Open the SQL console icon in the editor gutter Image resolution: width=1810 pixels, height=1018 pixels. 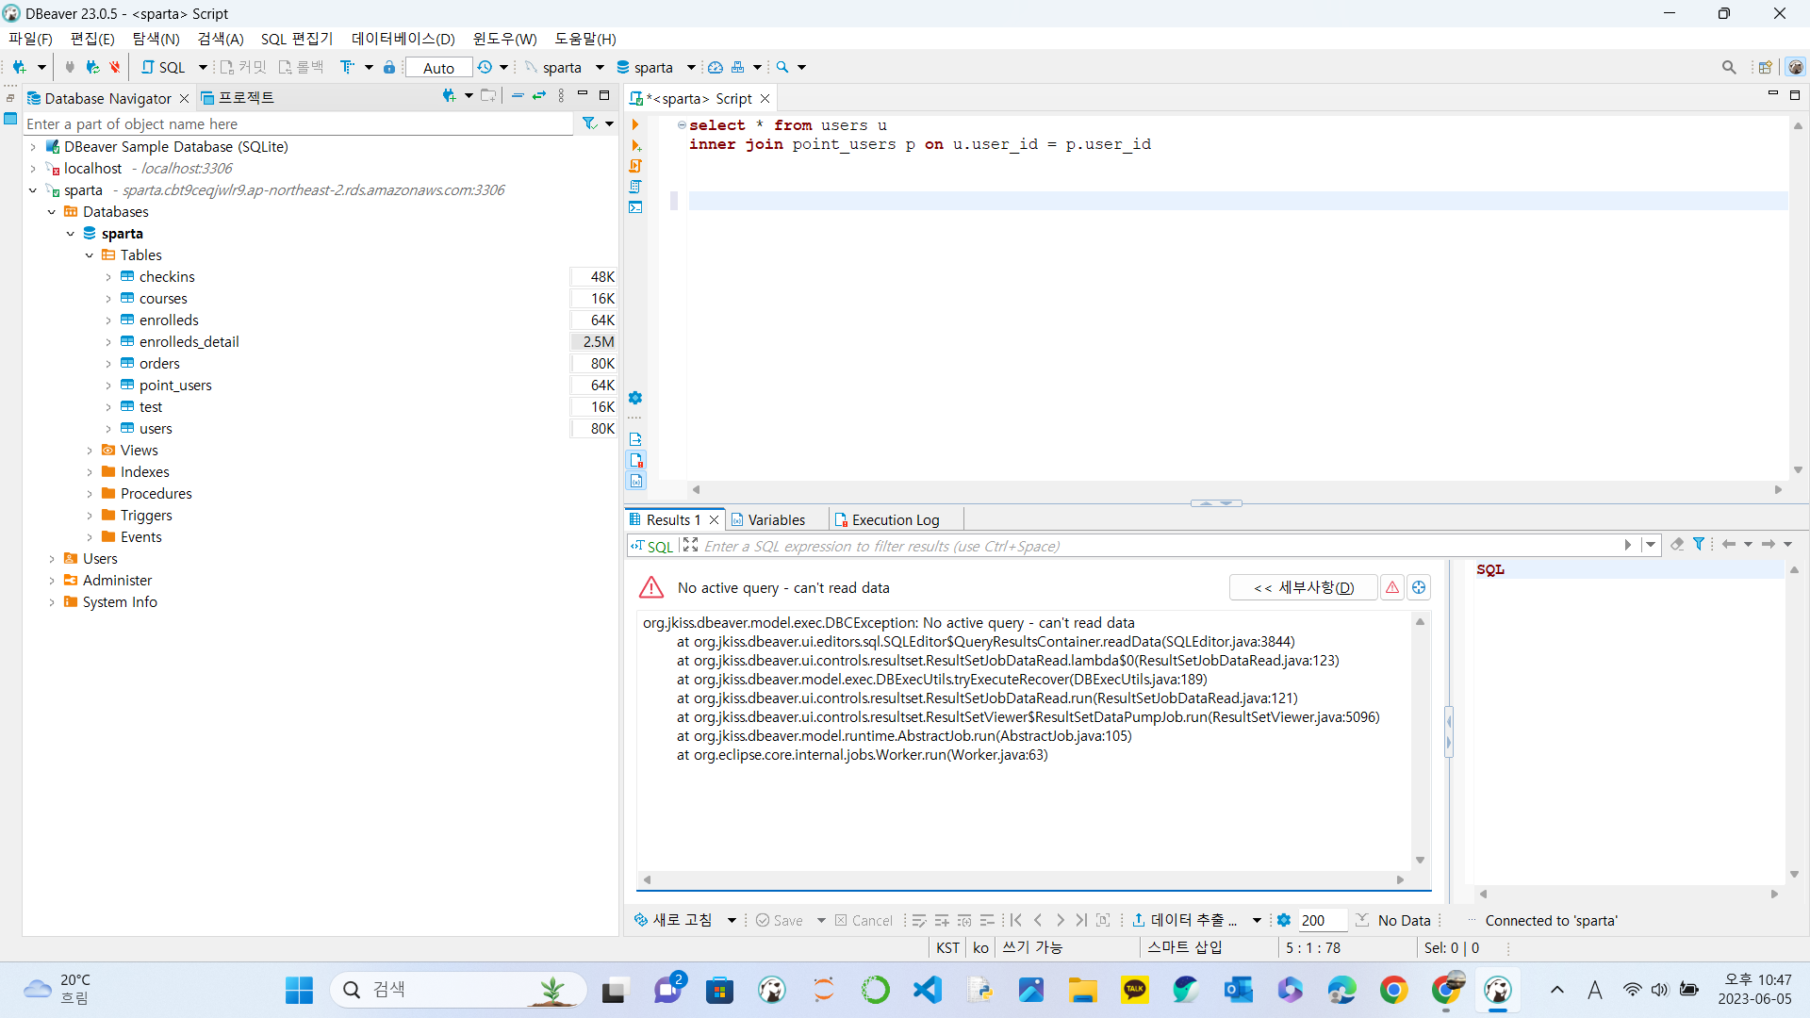pos(635,207)
